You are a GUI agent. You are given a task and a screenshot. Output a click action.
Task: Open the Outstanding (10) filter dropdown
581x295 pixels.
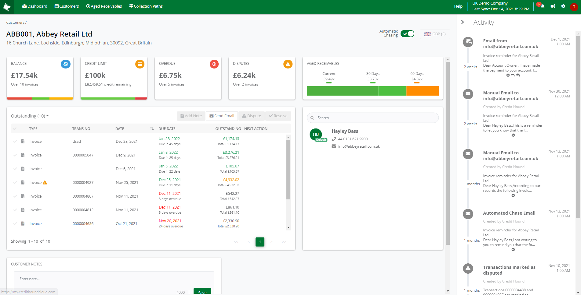30,116
